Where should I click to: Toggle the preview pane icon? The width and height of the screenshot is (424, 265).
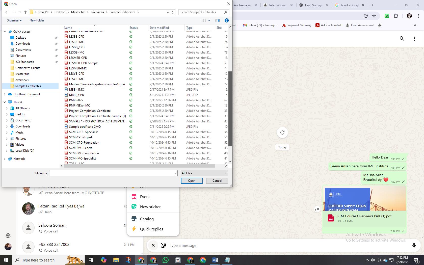(217, 20)
